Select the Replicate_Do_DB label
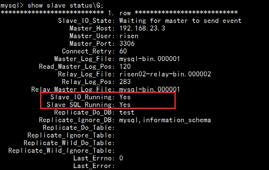This screenshot has height=170, width=269. 85,112
